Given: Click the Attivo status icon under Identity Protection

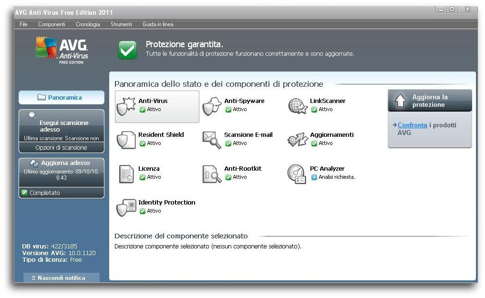Looking at the screenshot, I should pos(142,211).
